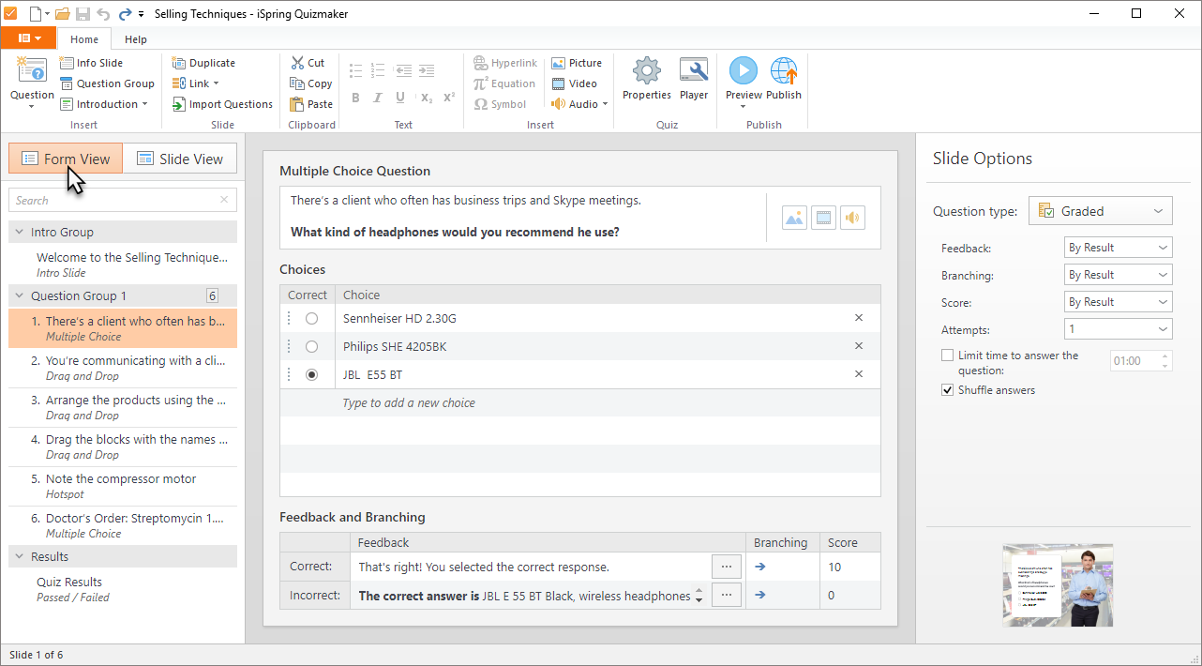Viewport: 1202px width, 666px height.
Task: Switch to Slide View
Action: tap(180, 158)
